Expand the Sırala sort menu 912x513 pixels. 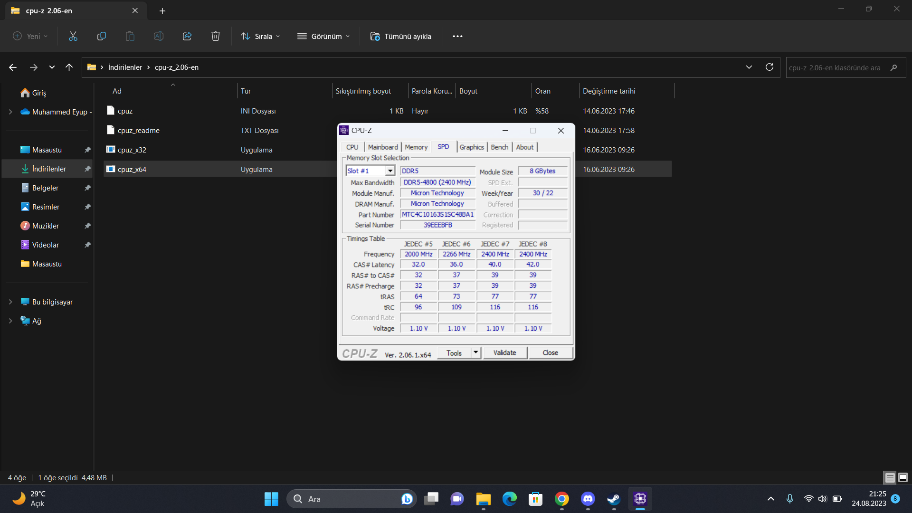(x=260, y=36)
